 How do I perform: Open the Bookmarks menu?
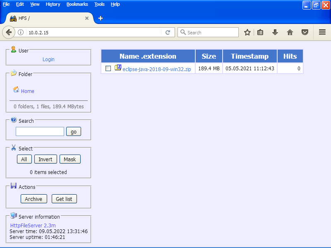(x=77, y=4)
